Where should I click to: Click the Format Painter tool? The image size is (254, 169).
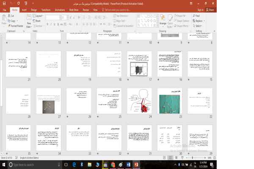[x=16, y=25]
